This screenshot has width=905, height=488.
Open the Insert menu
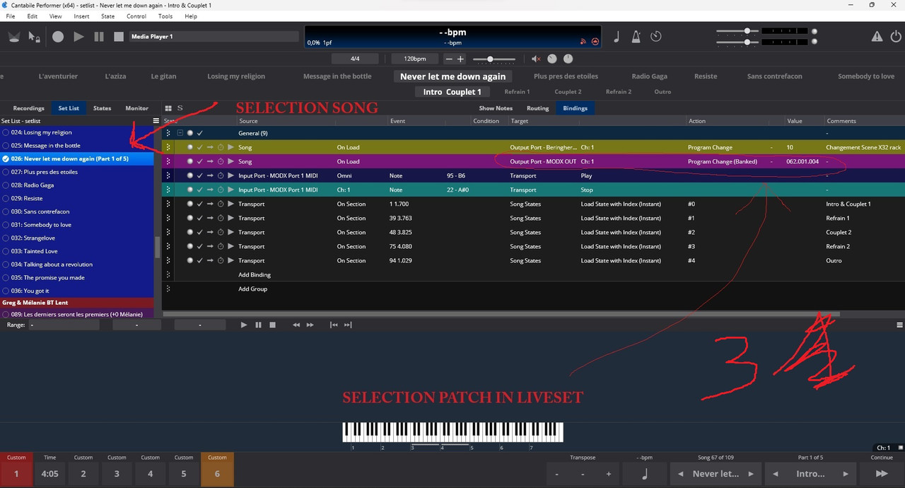tap(81, 16)
